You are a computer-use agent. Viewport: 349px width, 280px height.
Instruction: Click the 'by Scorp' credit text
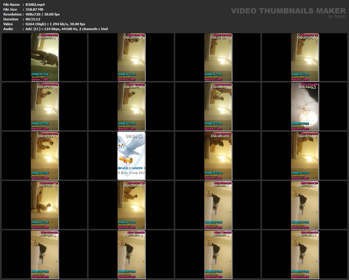[x=337, y=16]
